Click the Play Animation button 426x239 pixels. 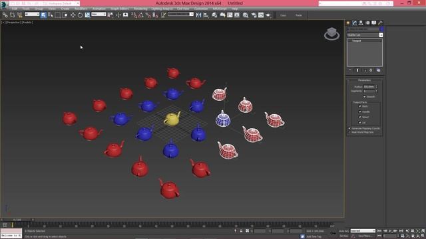coord(391,231)
